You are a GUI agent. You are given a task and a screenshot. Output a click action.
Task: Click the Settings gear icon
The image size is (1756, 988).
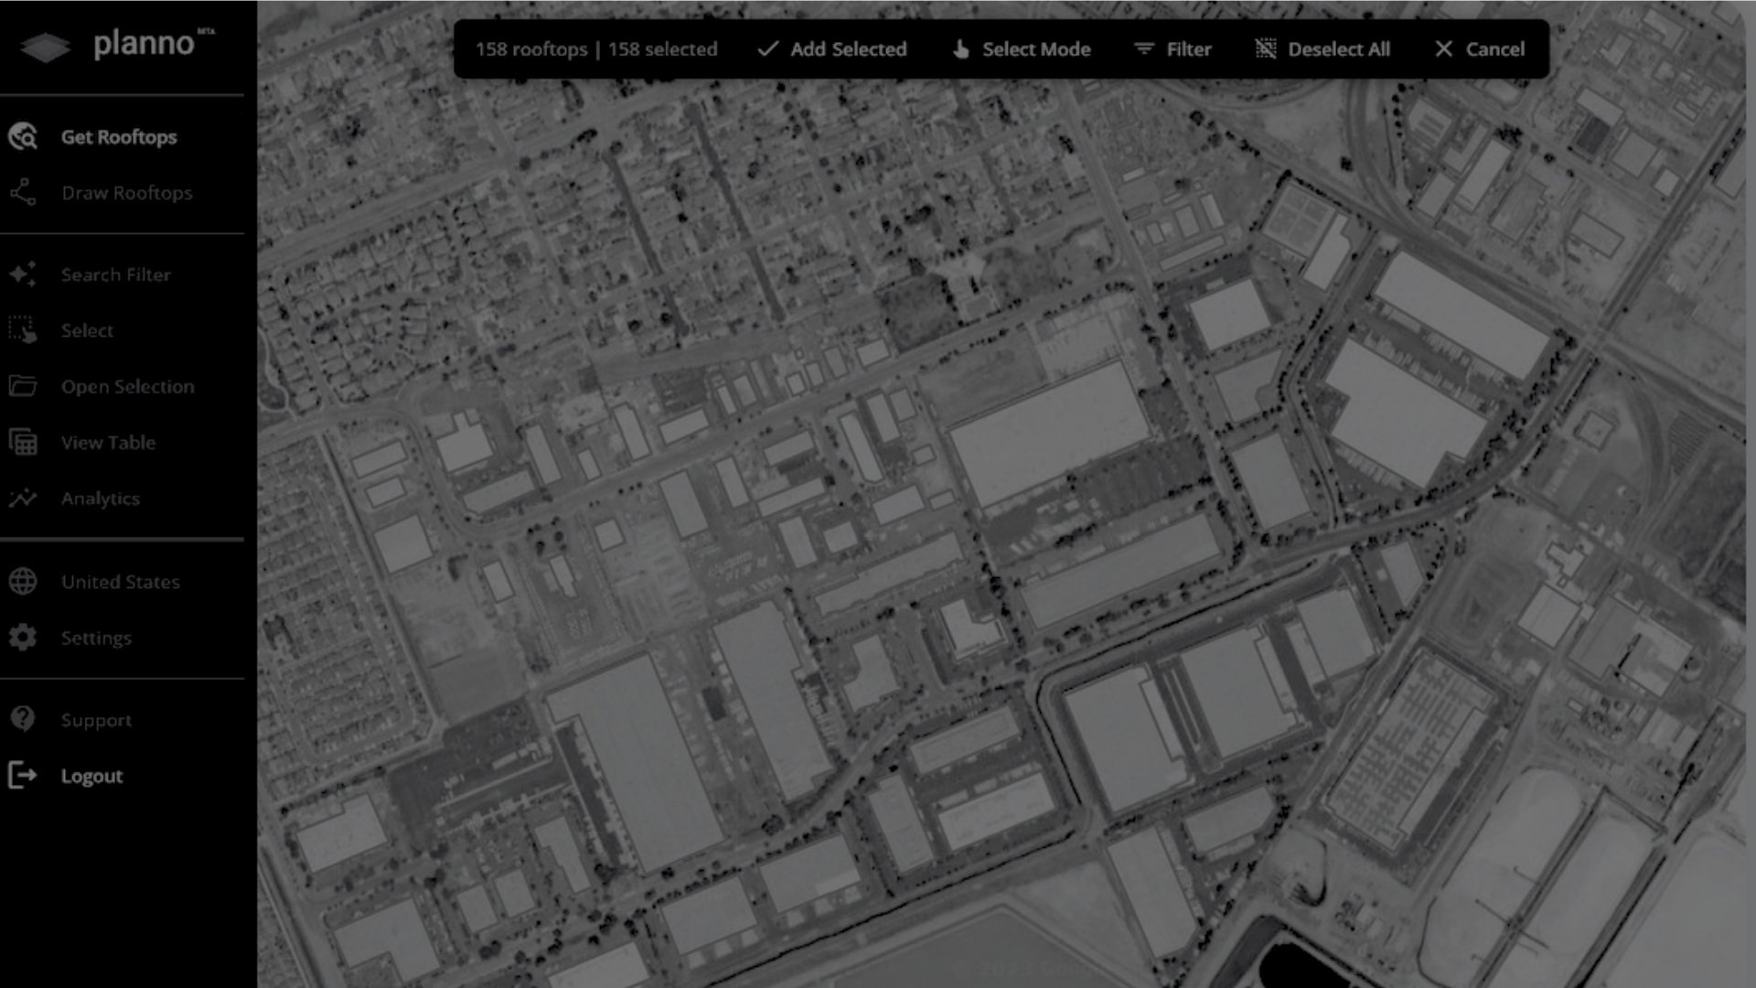tap(23, 638)
